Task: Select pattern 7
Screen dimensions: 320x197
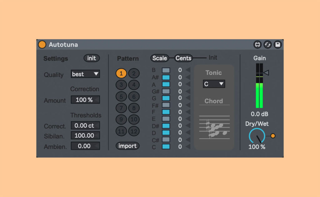Action: click(x=121, y=108)
